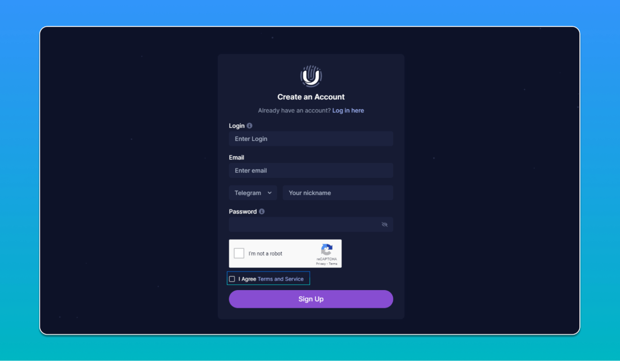The width and height of the screenshot is (620, 361).
Task: Click the info icon next to Password
Action: 262,211
